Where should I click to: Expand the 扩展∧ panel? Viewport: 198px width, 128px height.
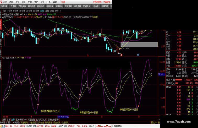tap(9, 122)
